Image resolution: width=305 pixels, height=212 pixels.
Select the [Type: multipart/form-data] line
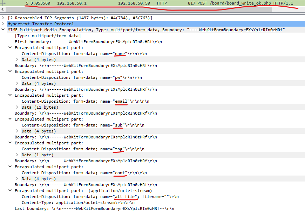48,36
